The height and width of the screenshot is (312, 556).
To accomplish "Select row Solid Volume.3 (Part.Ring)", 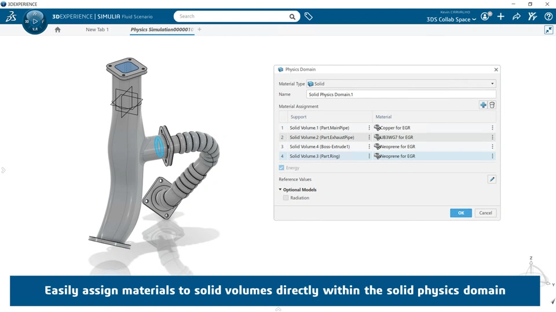I will click(x=387, y=156).
